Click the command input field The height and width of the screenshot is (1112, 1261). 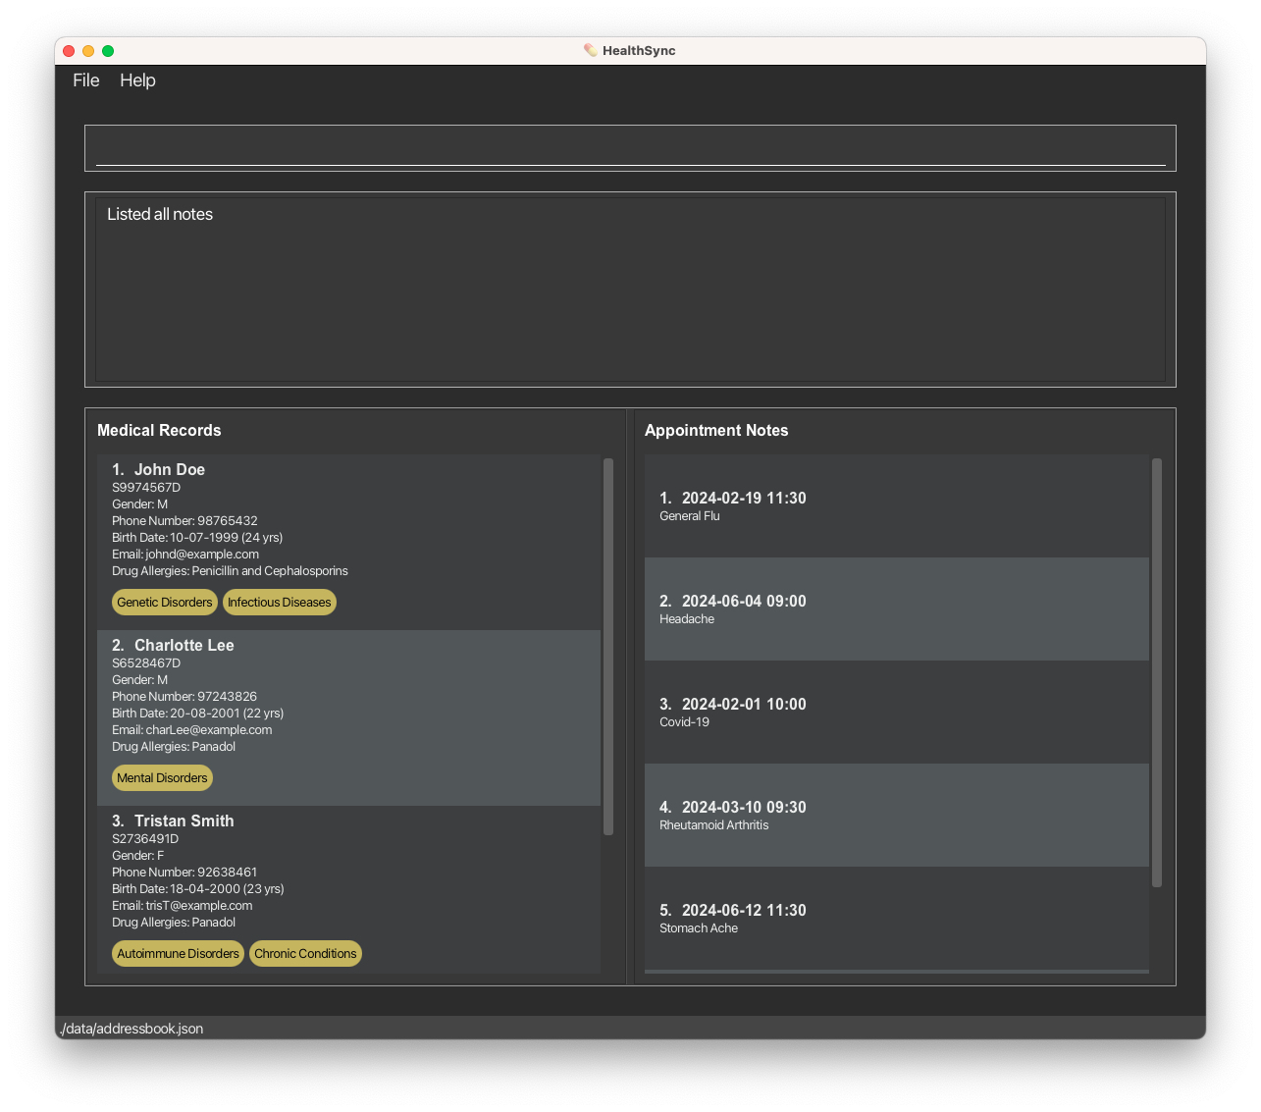630,148
